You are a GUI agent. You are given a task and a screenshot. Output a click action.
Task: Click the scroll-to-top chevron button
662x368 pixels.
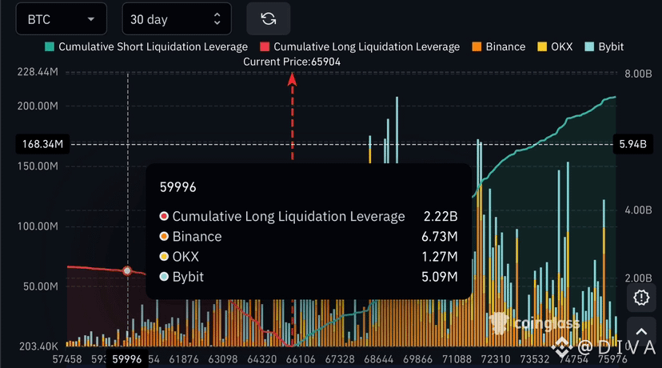(641, 332)
